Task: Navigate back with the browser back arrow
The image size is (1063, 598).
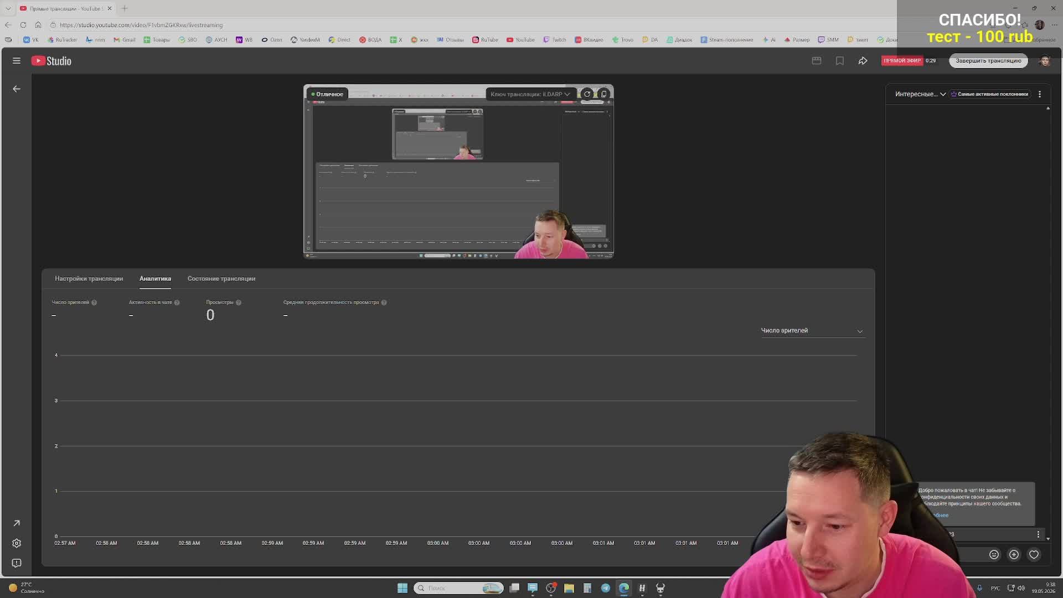Action: pos(8,25)
